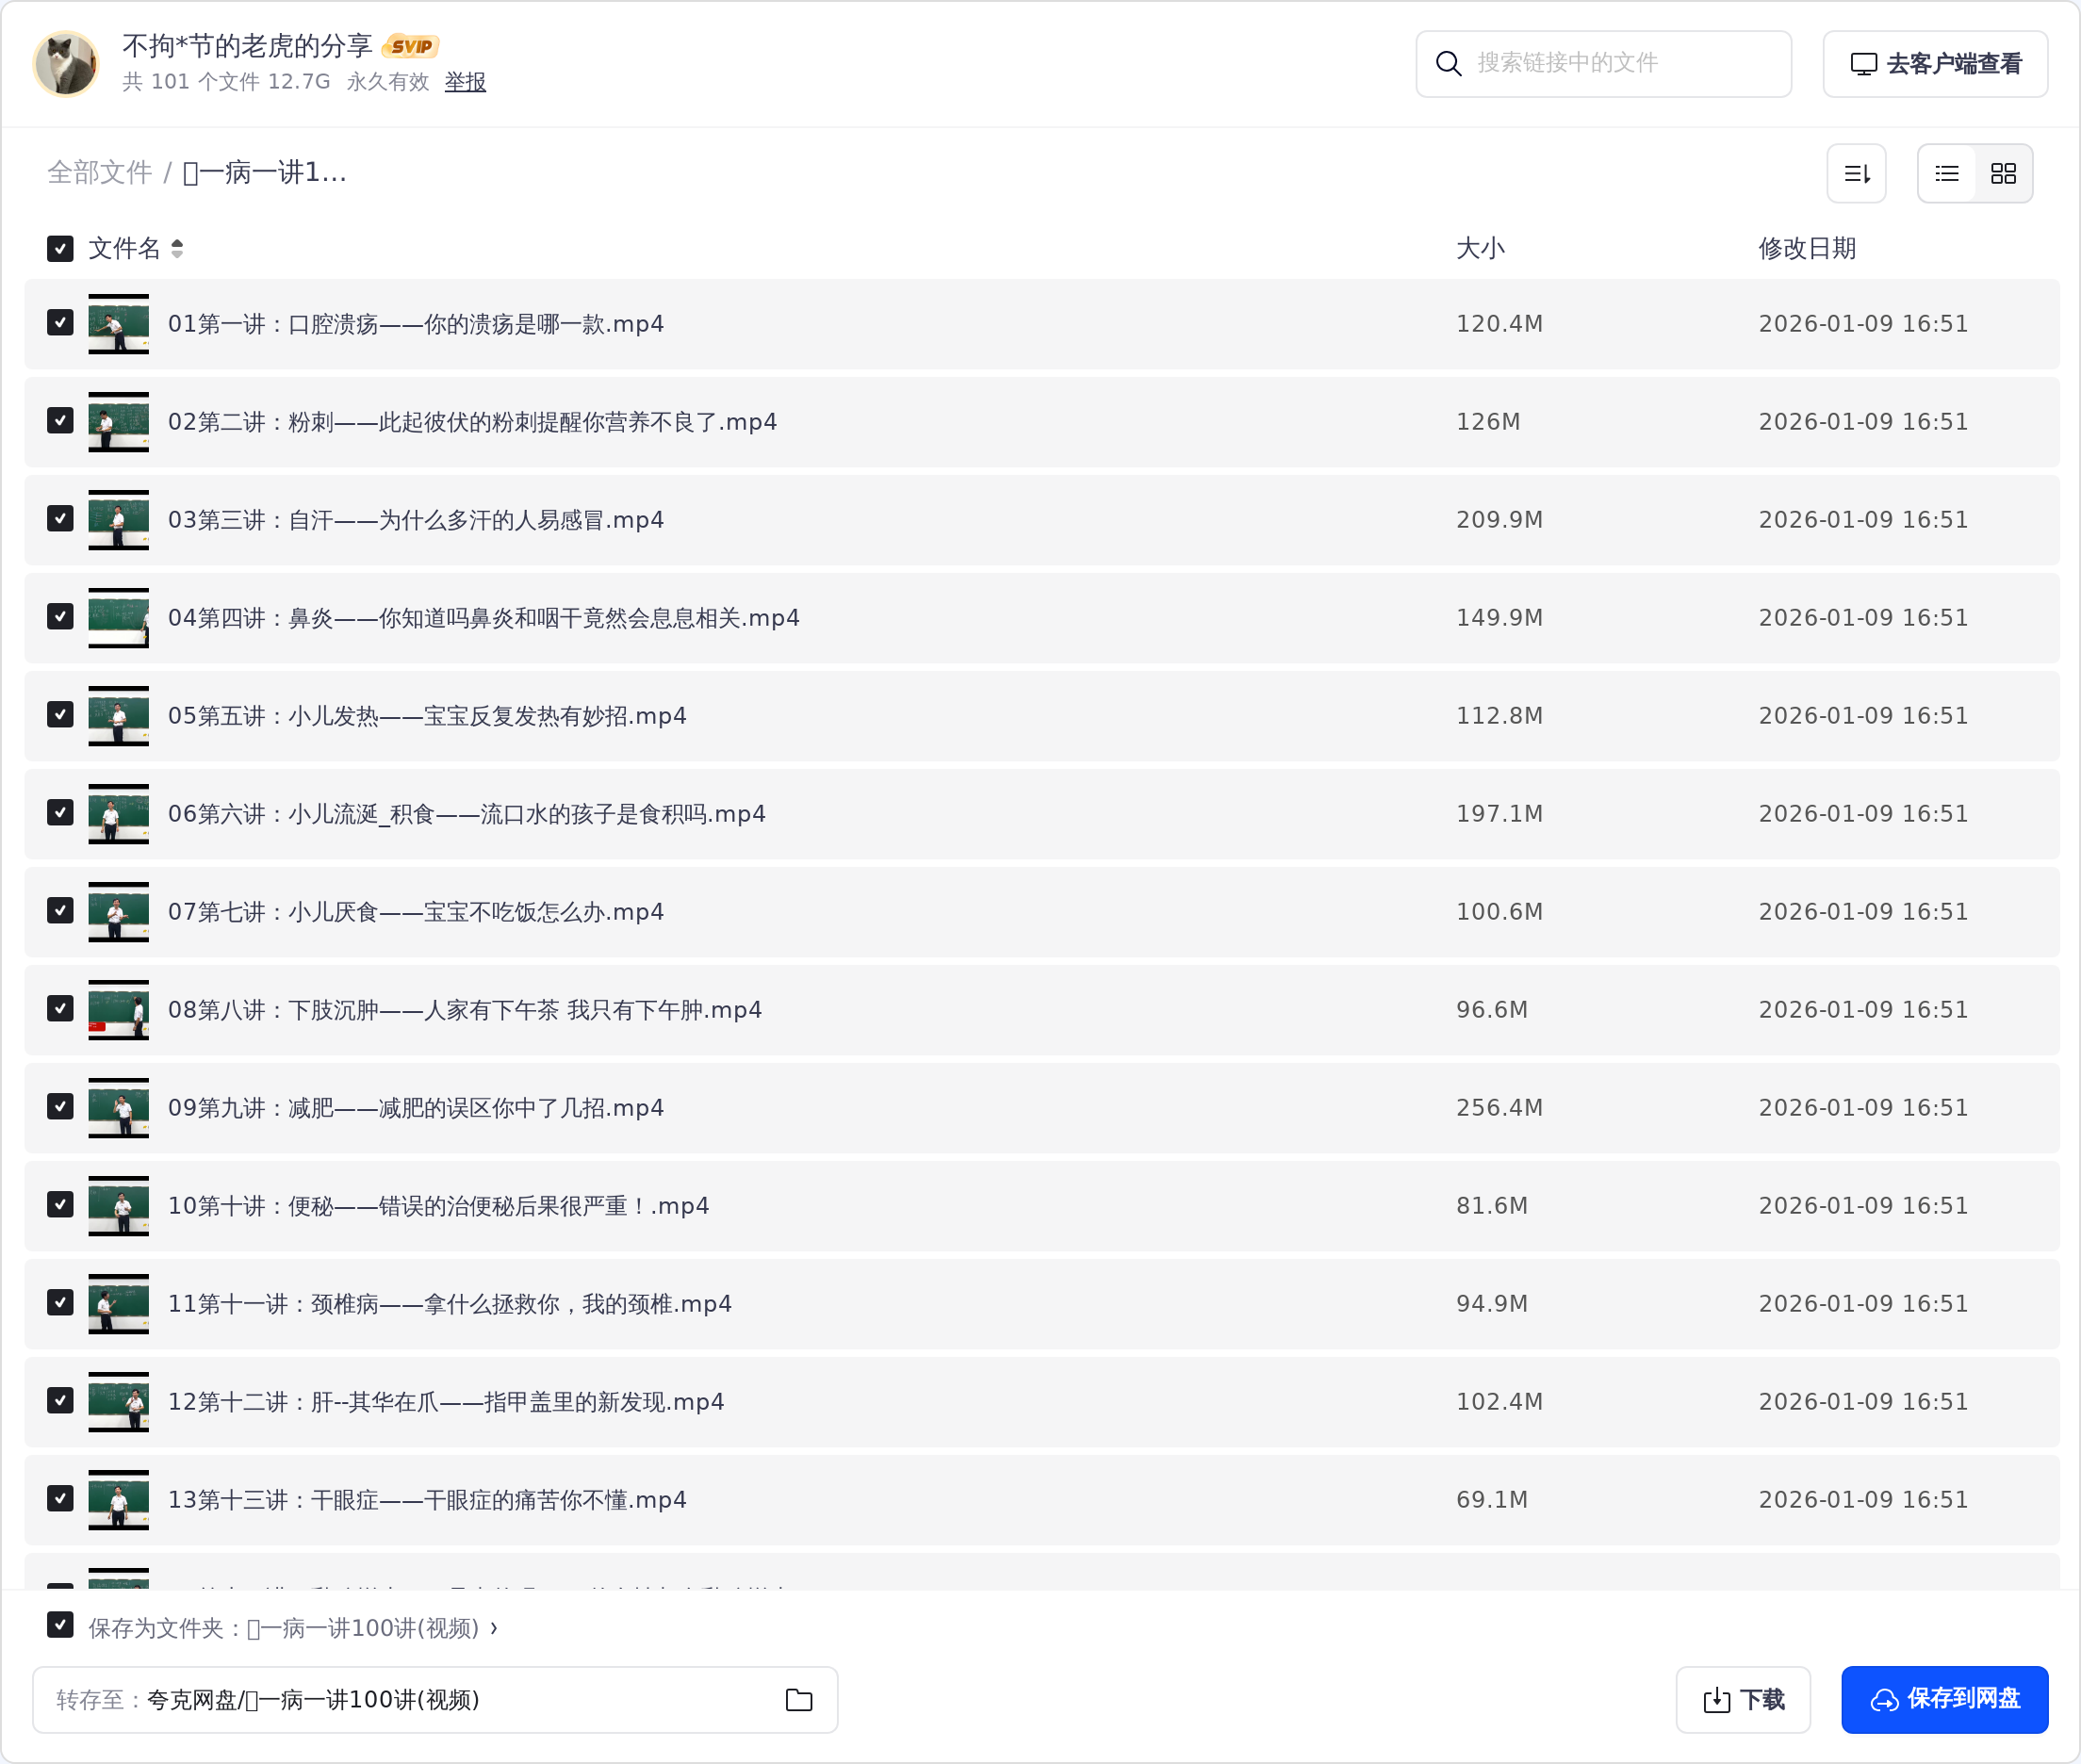Click the 下载 download button
The width and height of the screenshot is (2081, 1764).
[1743, 1700]
